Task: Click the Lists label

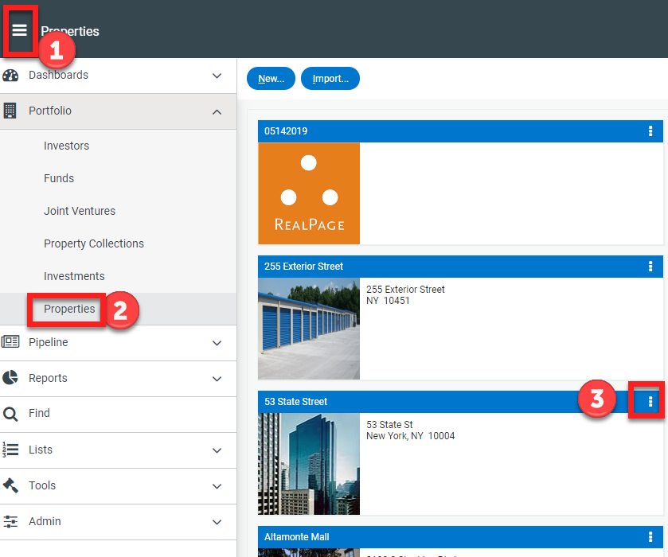Action: point(41,450)
